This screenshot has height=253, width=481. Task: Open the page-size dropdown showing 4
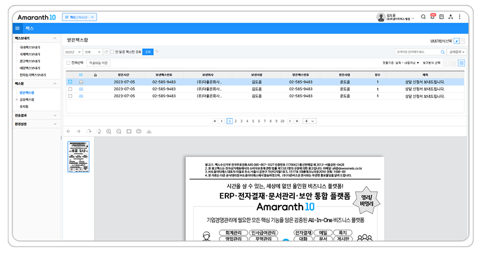point(309,121)
